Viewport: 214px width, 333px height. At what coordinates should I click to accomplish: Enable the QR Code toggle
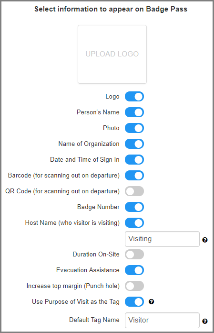[134, 191]
